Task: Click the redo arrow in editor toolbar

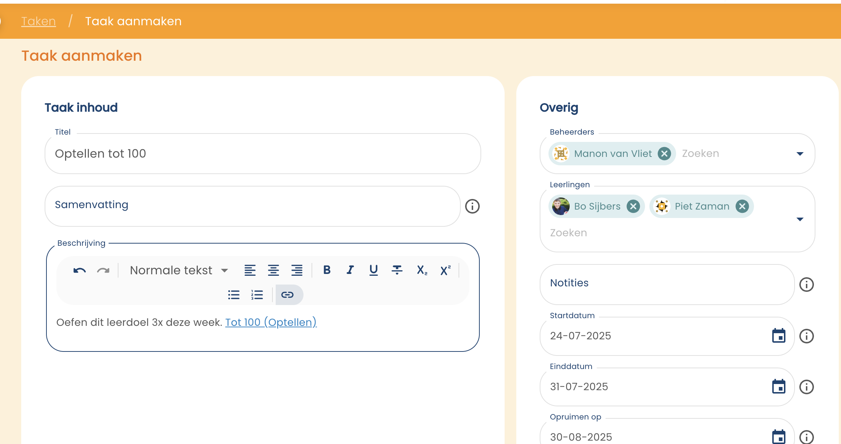Action: 103,271
